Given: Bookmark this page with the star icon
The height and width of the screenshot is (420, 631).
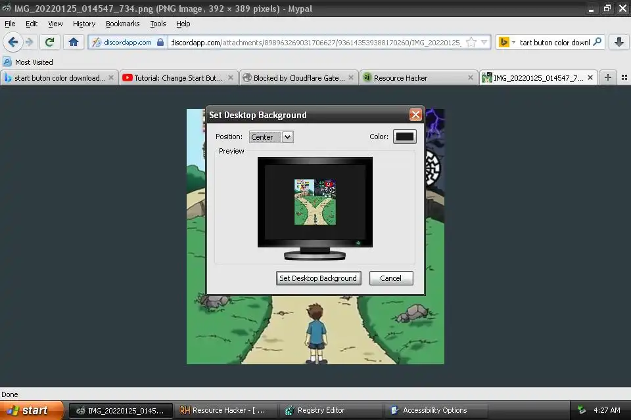Looking at the screenshot, I should click(x=471, y=42).
